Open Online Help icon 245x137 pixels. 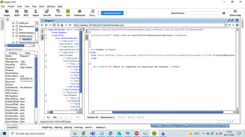[x=235, y=13]
